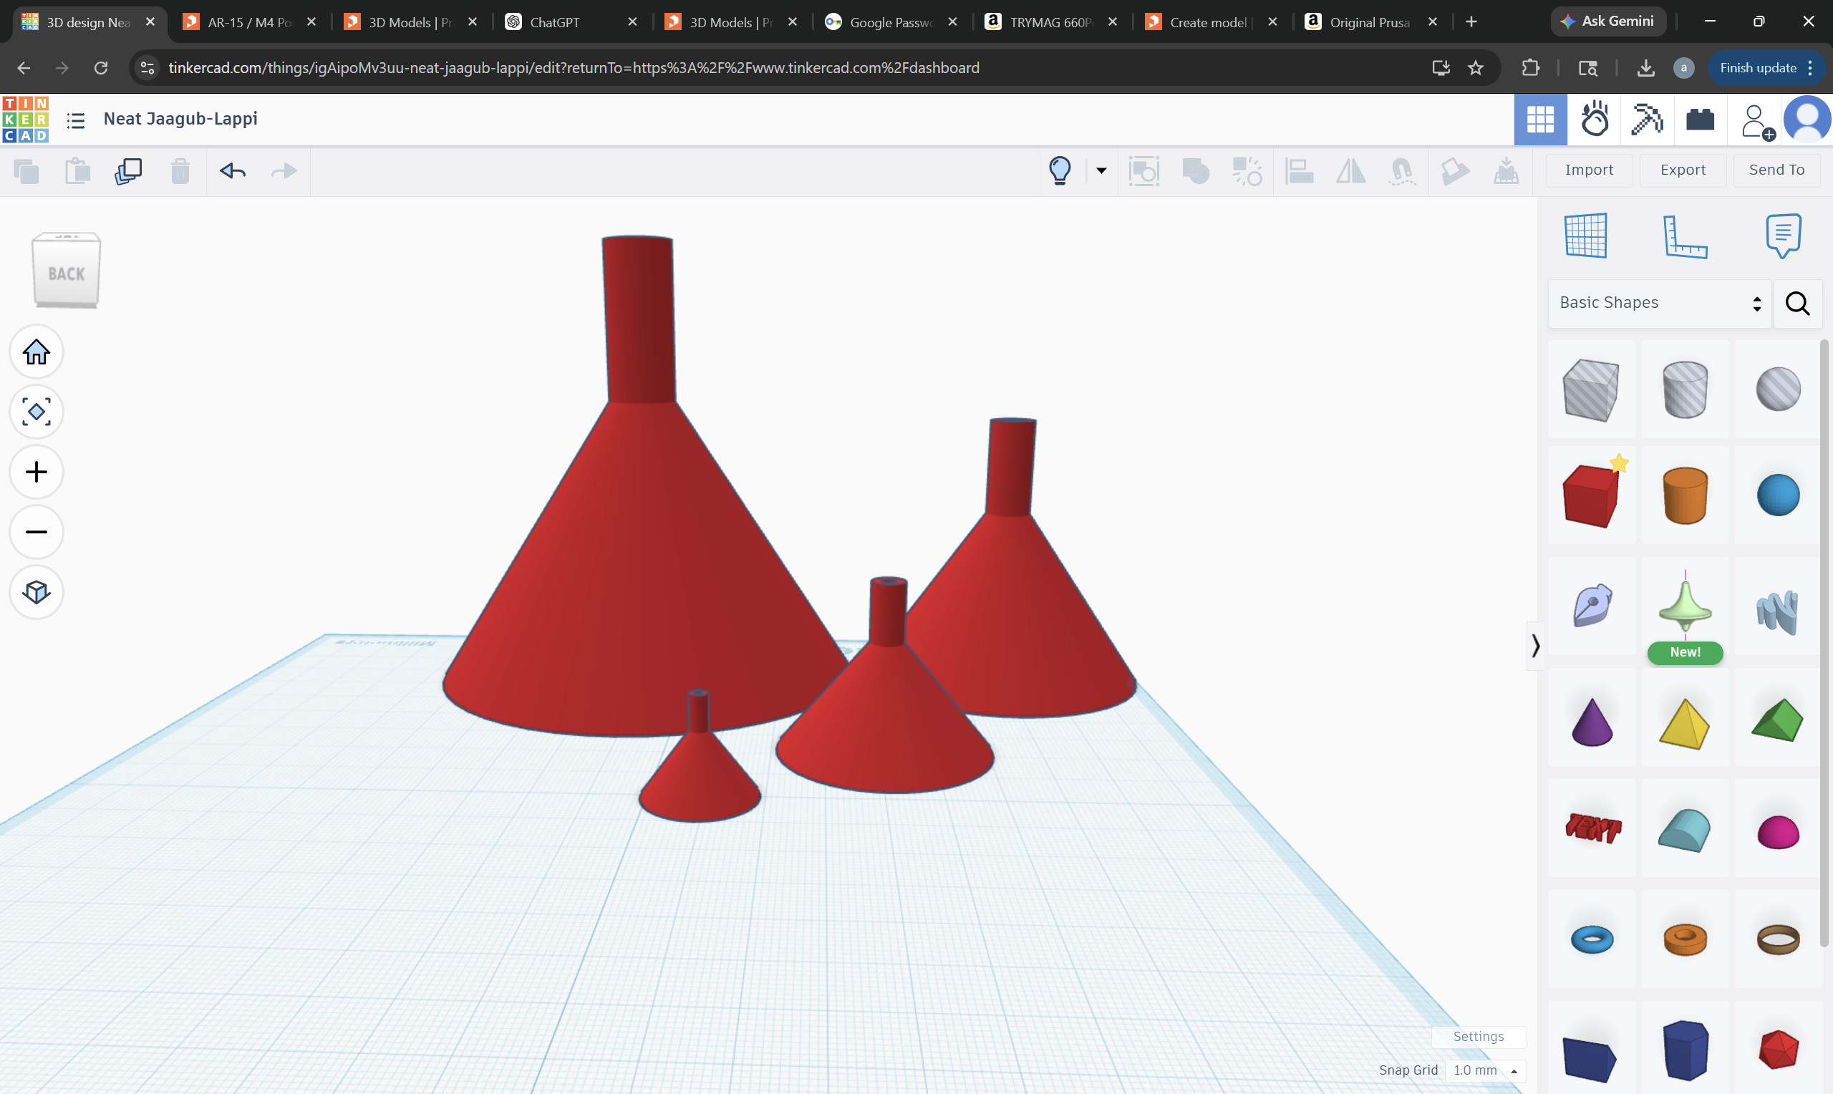Toggle the show-all lightbulb visibility control
1833x1094 pixels.
1059,170
